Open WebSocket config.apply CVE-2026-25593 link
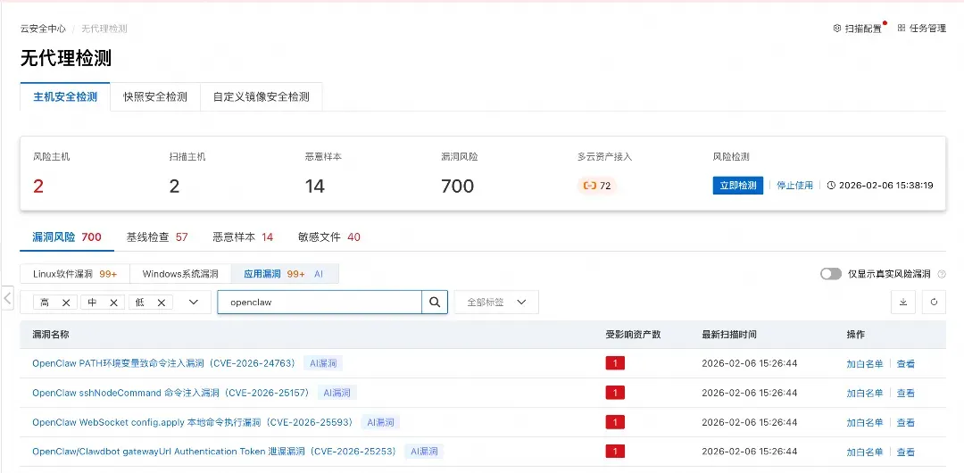 tap(193, 422)
